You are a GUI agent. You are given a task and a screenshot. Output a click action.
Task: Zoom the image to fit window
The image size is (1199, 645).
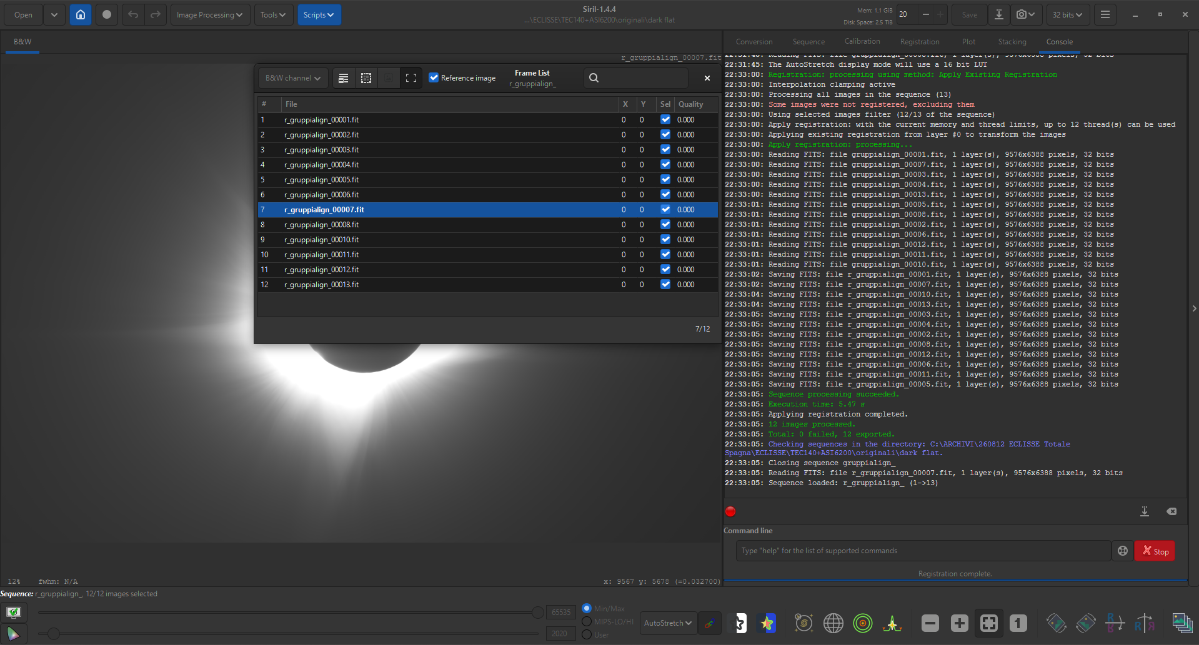pyautogui.click(x=989, y=623)
